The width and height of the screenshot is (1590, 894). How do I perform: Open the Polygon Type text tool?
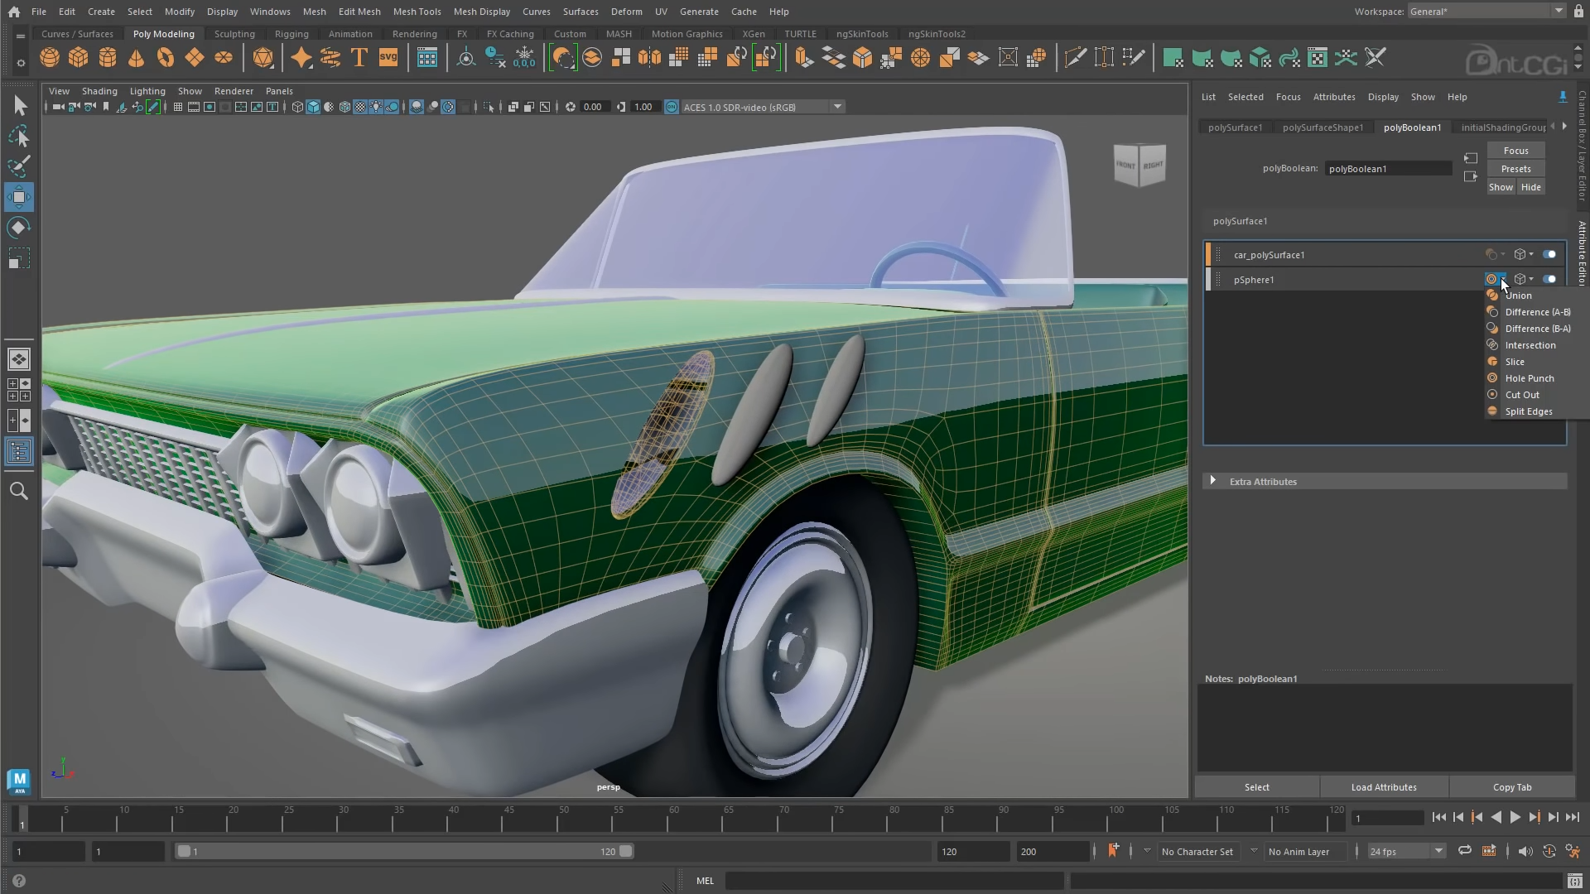coord(359,58)
